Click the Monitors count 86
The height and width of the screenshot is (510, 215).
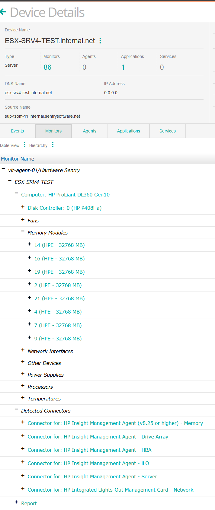coord(47,67)
